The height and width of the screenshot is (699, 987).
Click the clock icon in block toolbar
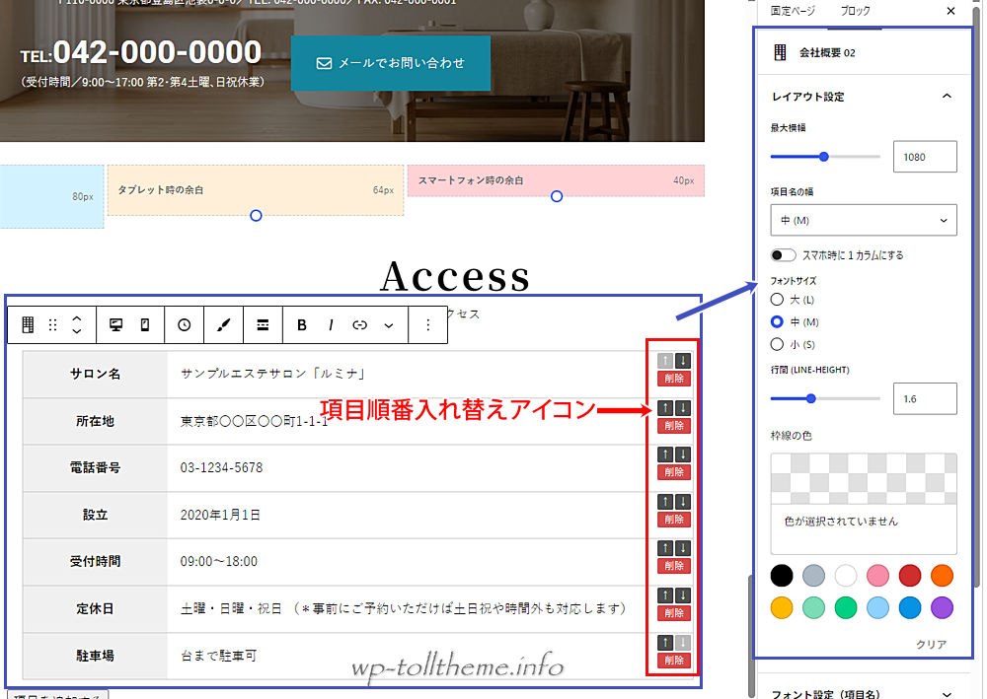184,325
